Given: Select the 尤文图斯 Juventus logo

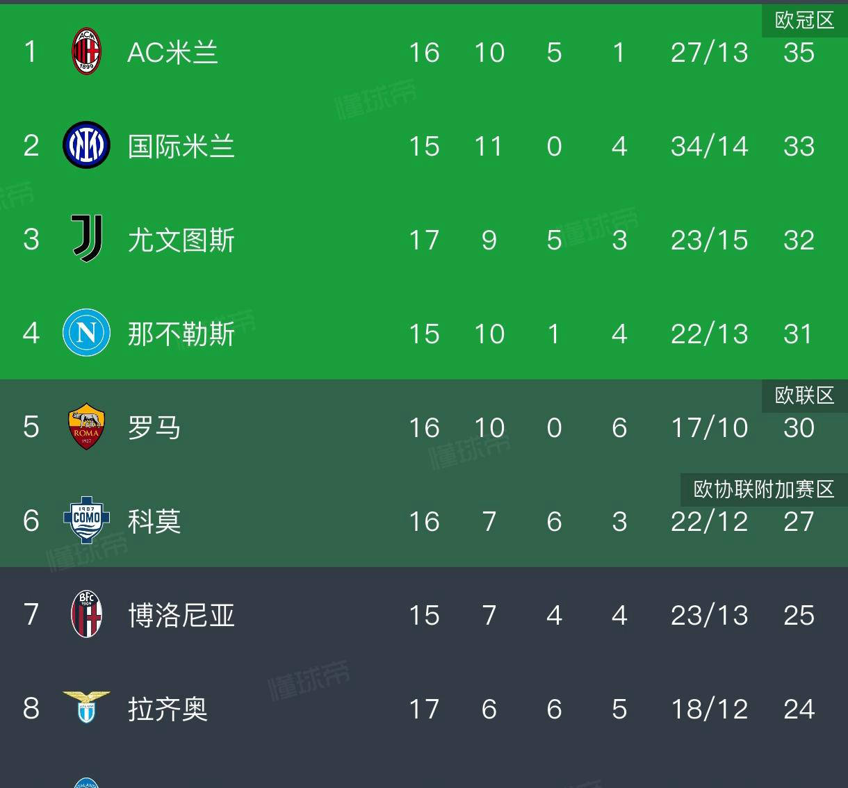Looking at the screenshot, I should click(x=85, y=240).
